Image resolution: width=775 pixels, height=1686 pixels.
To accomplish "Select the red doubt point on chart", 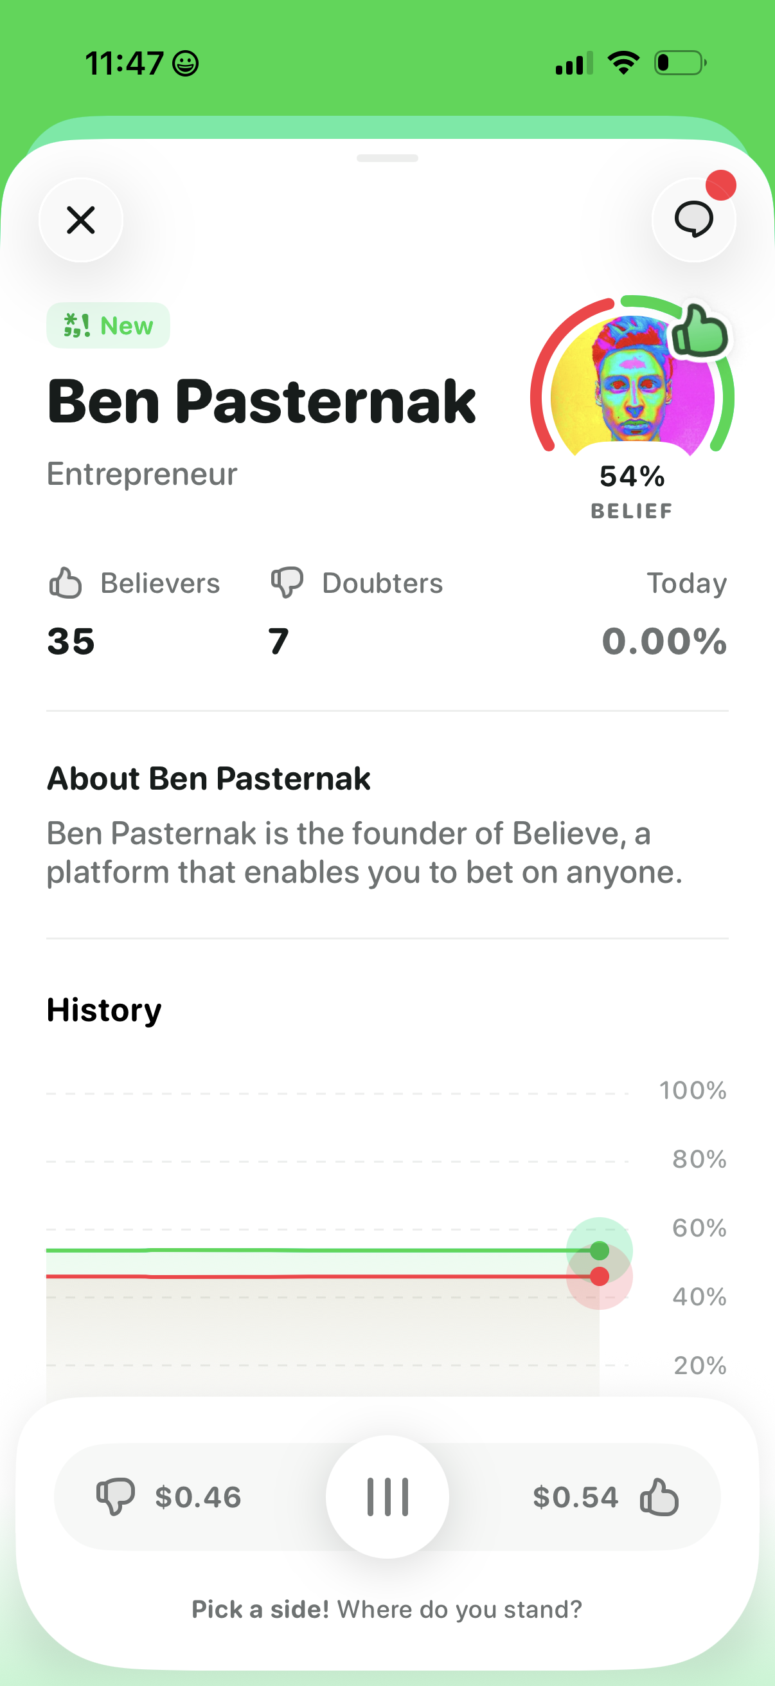I will pyautogui.click(x=599, y=1276).
